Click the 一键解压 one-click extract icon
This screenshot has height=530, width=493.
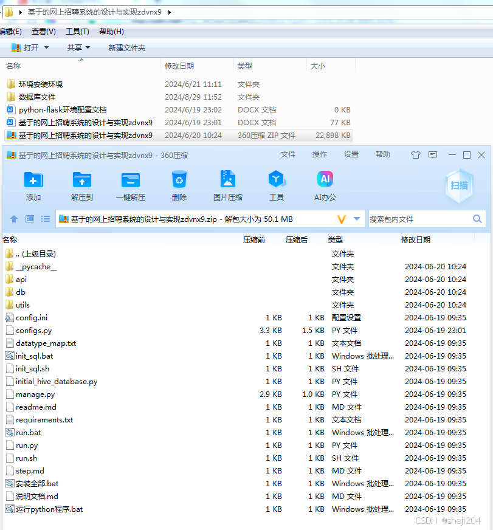point(131,180)
